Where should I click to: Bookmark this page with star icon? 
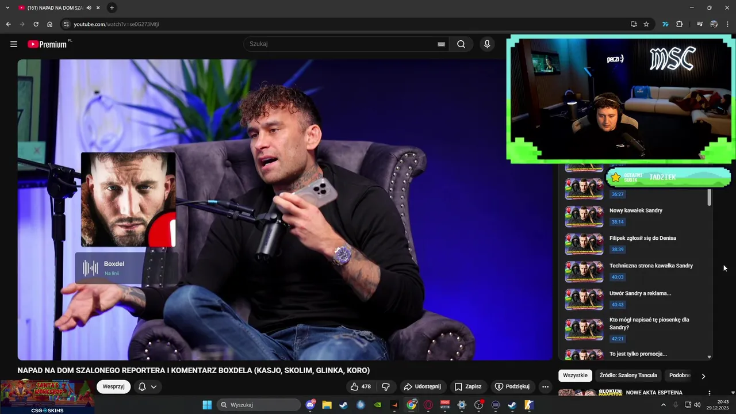646,24
